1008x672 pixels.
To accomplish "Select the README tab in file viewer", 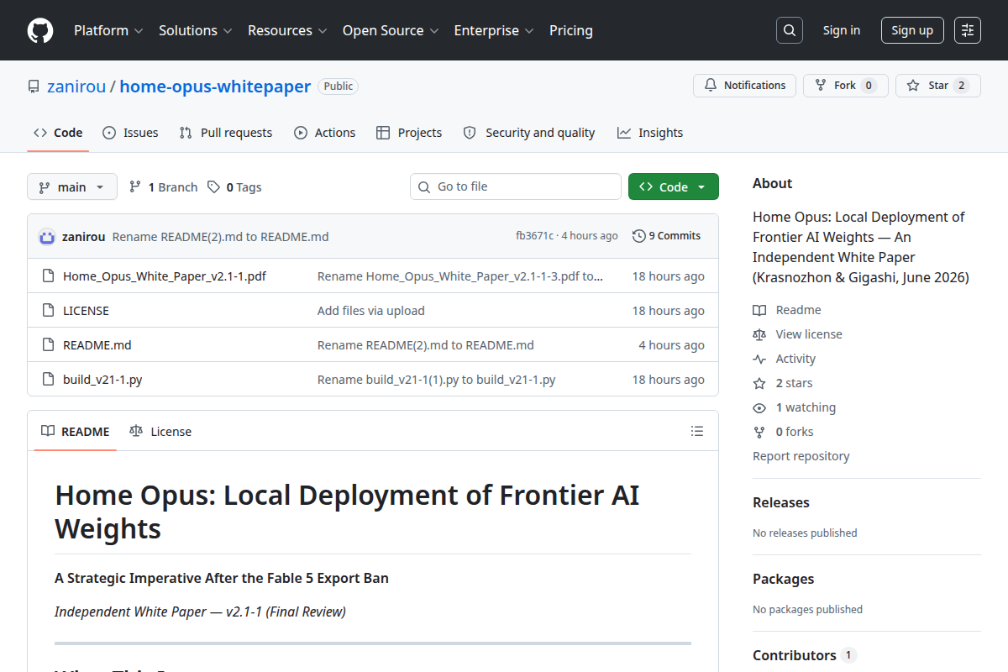I will coord(76,431).
